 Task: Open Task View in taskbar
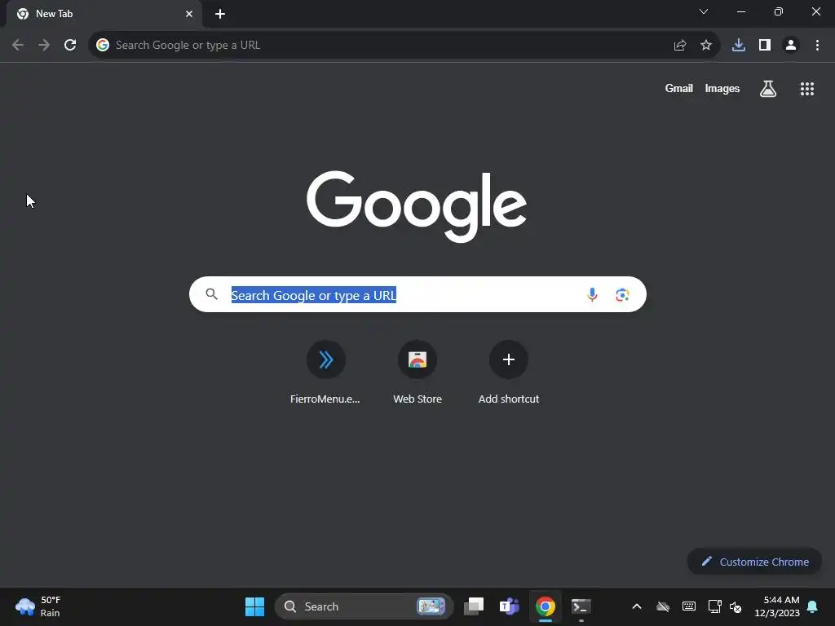click(474, 606)
